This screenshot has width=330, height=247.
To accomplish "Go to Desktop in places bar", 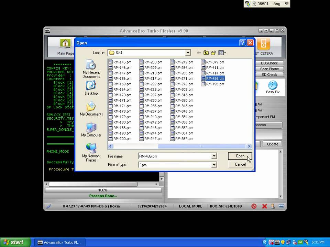I will pyautogui.click(x=91, y=88).
